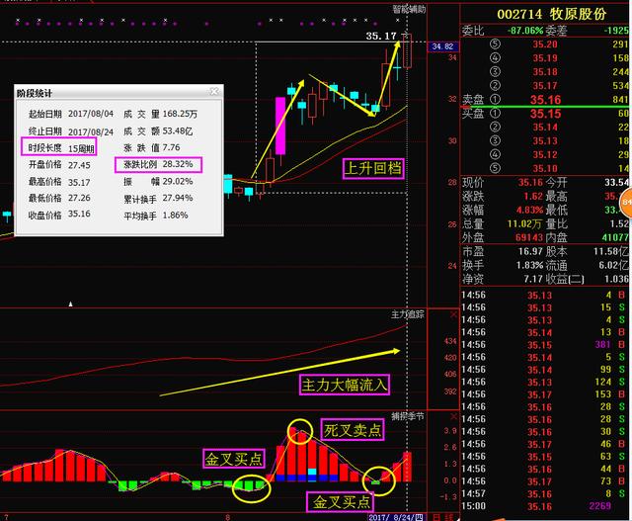Click the 34.82 price tag on axis
This screenshot has height=521, width=632.
point(441,46)
